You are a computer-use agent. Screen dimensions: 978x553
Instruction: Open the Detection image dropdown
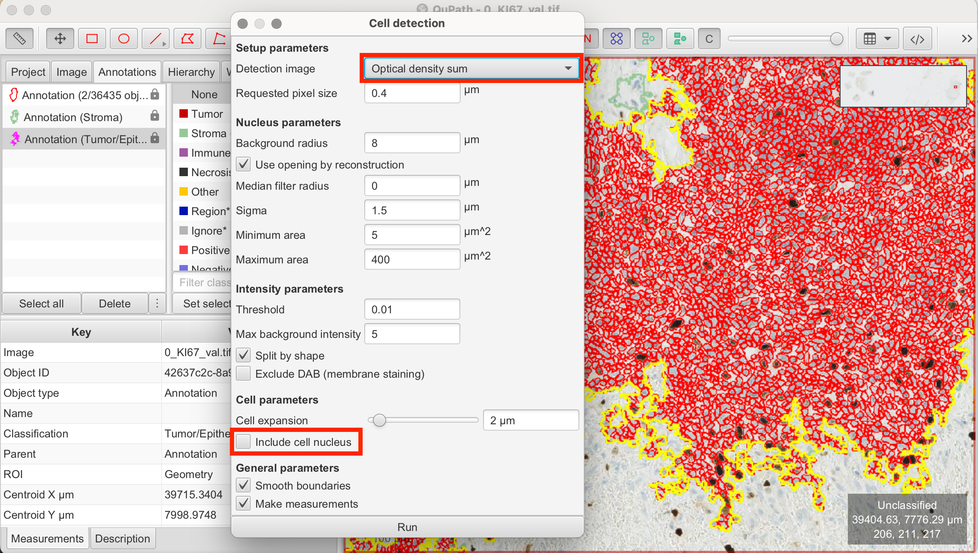click(x=471, y=68)
